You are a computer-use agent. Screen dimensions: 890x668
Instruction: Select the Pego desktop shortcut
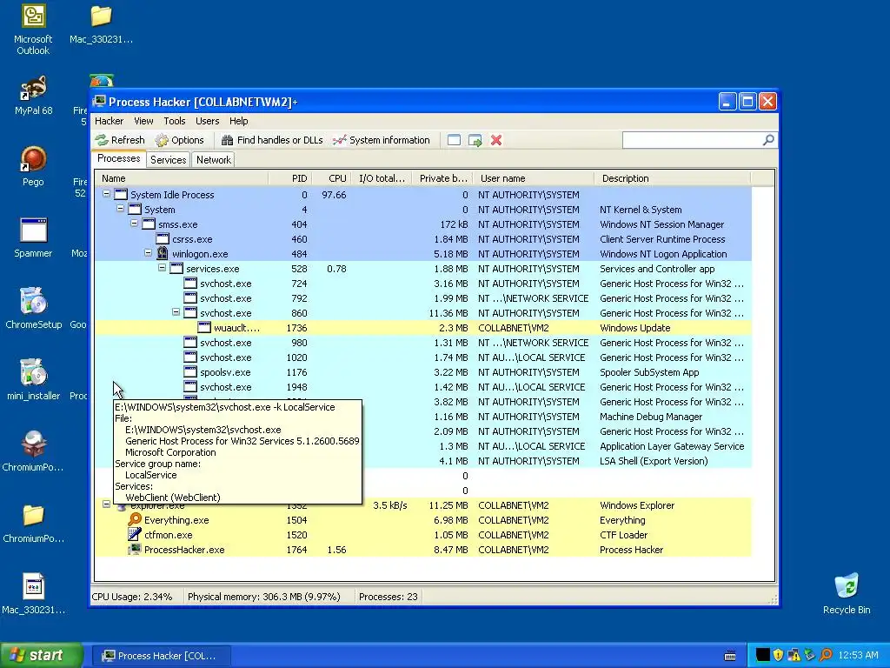[33, 167]
